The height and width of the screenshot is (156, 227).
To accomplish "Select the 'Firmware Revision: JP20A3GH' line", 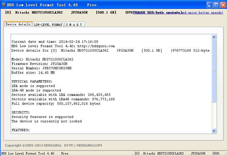I will coord(40,64).
